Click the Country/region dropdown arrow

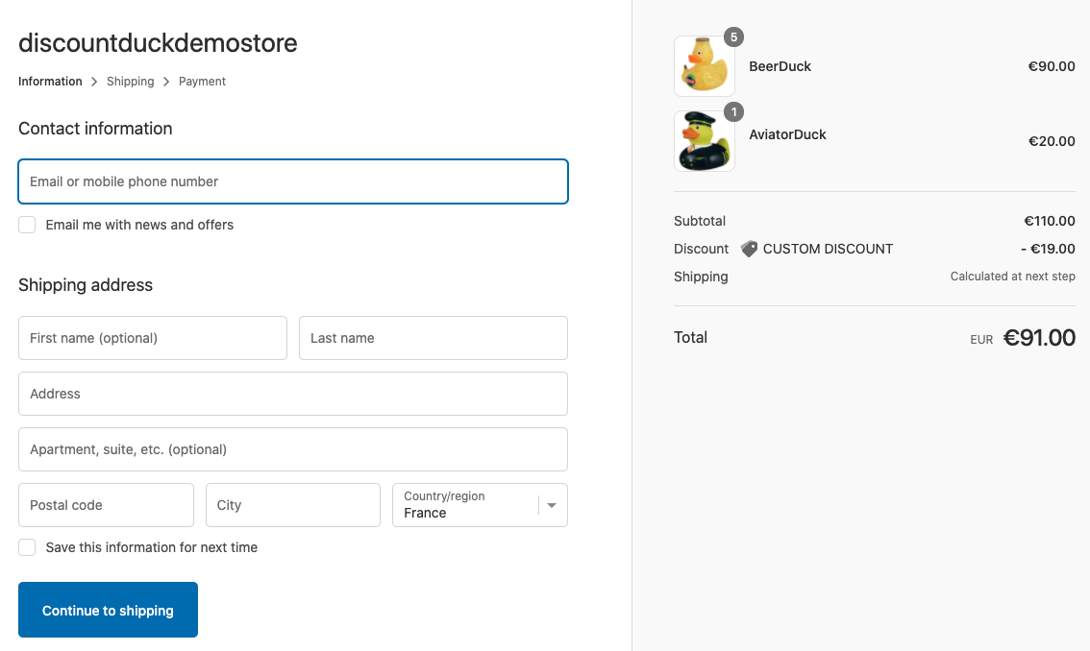pos(552,505)
